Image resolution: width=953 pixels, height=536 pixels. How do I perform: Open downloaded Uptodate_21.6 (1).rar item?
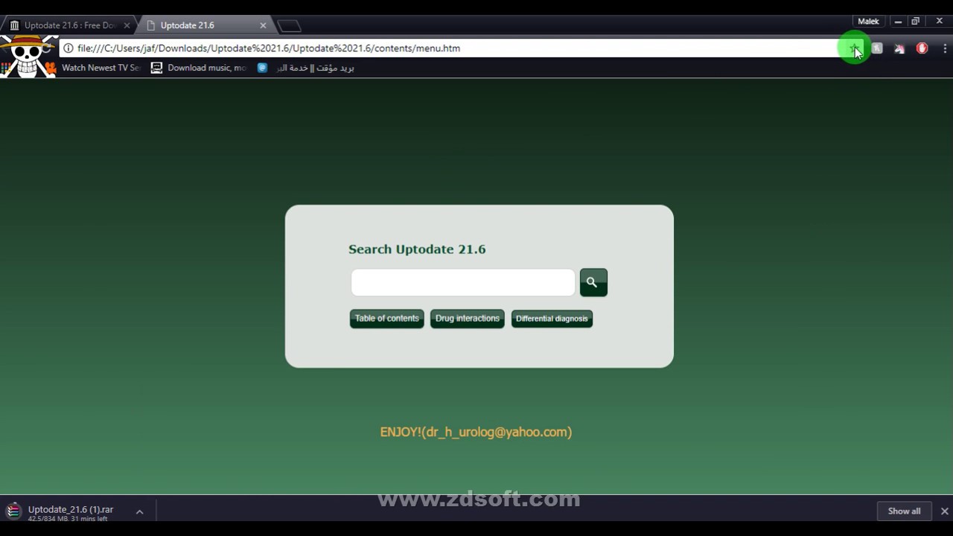(71, 512)
